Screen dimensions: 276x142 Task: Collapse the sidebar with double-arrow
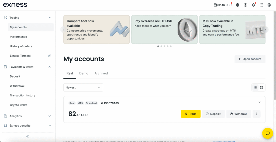click(27, 137)
